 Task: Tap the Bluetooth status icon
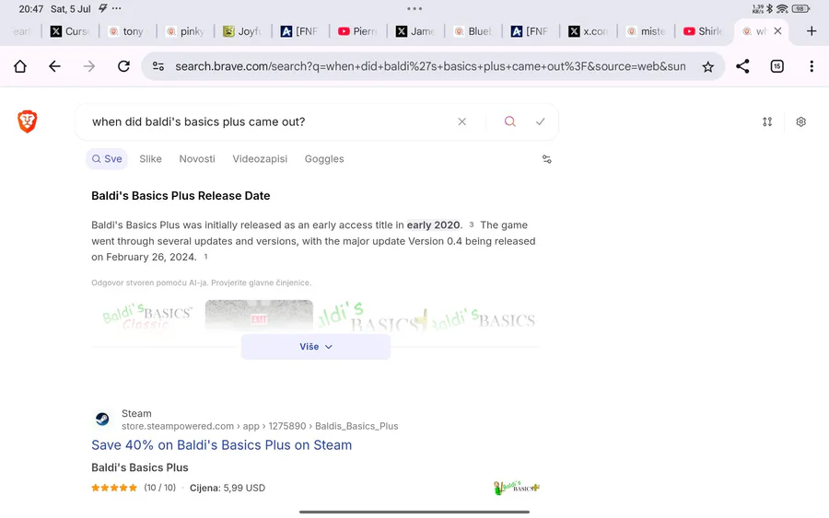770,8
